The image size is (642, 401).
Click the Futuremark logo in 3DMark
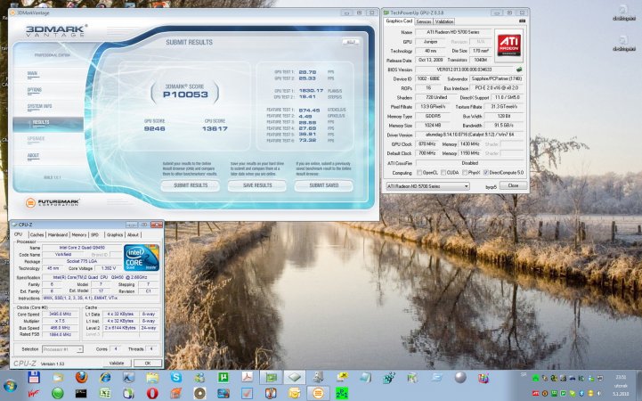(x=52, y=202)
